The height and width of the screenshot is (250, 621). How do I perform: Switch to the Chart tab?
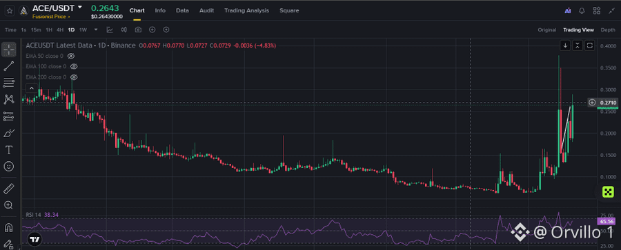coord(137,11)
